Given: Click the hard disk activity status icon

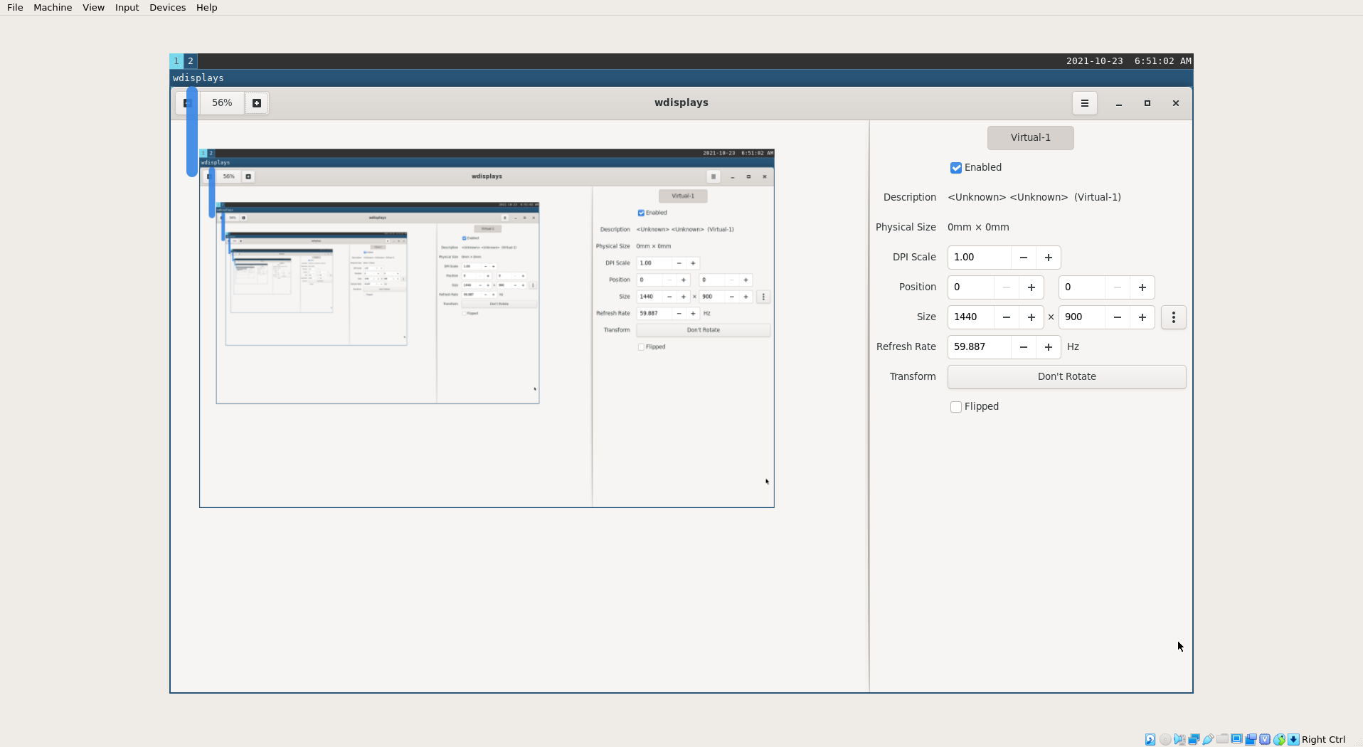Looking at the screenshot, I should 1150,739.
